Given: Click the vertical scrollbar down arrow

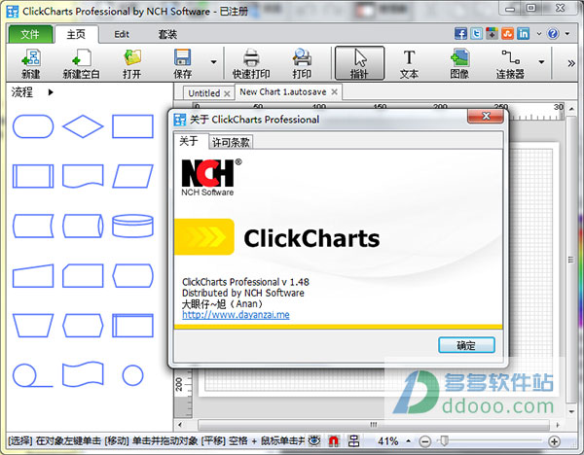Looking at the screenshot, I should pyautogui.click(x=571, y=412).
